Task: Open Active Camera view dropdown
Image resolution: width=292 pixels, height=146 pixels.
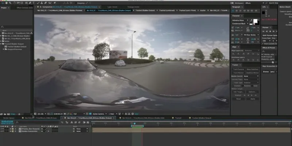Action: (x=100, y=114)
